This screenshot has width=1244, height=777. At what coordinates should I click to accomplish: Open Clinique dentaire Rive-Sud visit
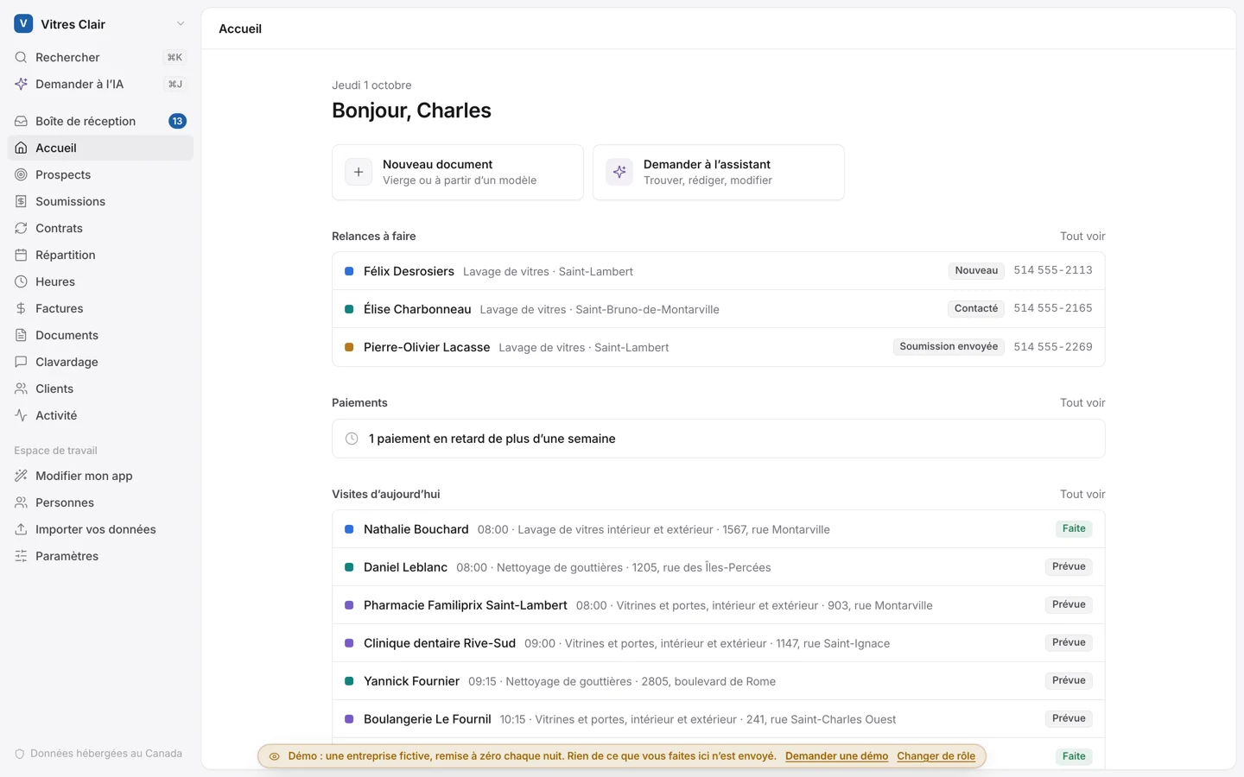(719, 643)
